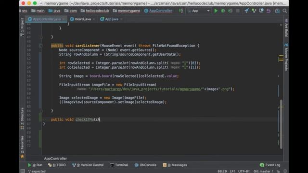Open VCS history compare icon

click(x=261, y=11)
